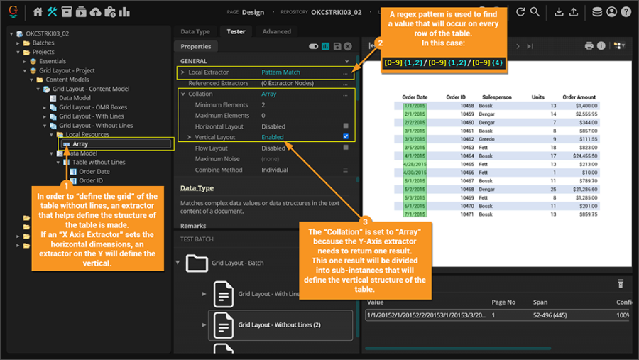Image resolution: width=639 pixels, height=360 pixels.
Task: Open the Local Extractor ellipsis button
Action: click(x=345, y=72)
